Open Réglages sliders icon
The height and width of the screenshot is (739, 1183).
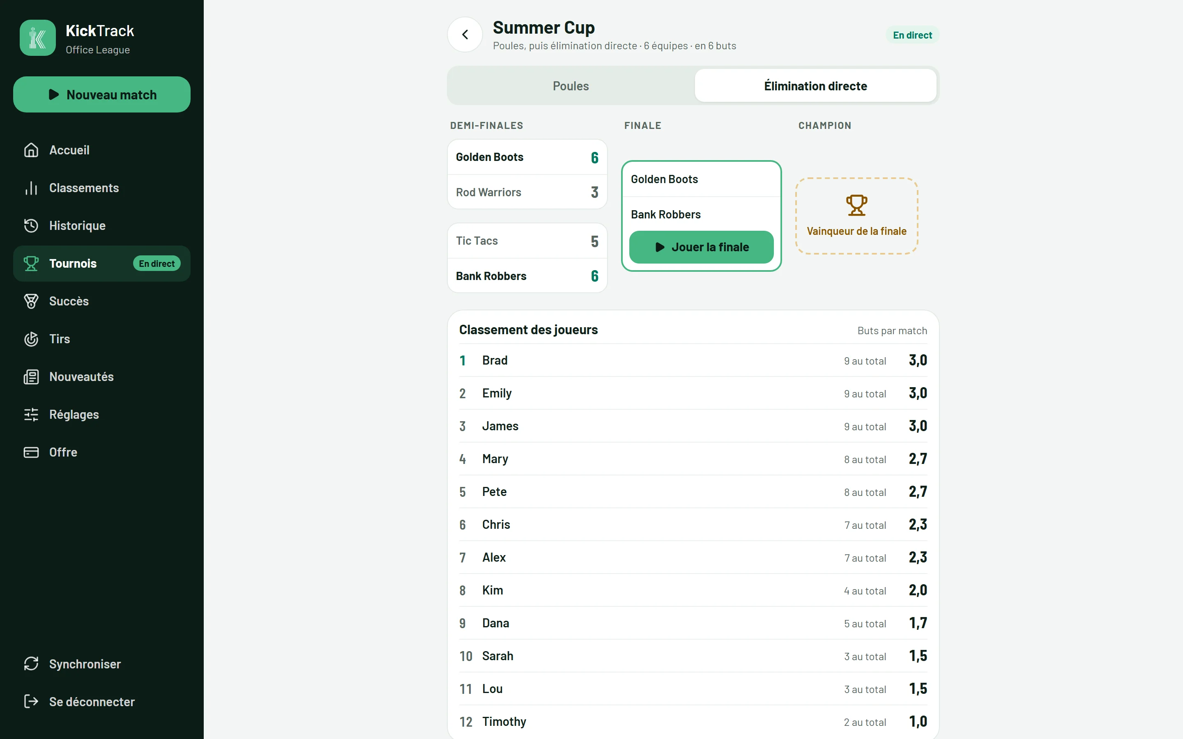pos(31,415)
